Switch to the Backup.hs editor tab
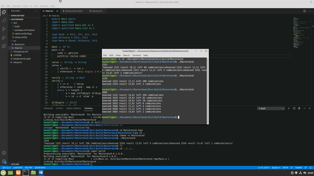314x176 pixels. pos(96,11)
